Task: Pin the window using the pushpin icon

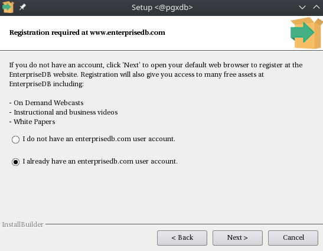Action: click(22, 7)
